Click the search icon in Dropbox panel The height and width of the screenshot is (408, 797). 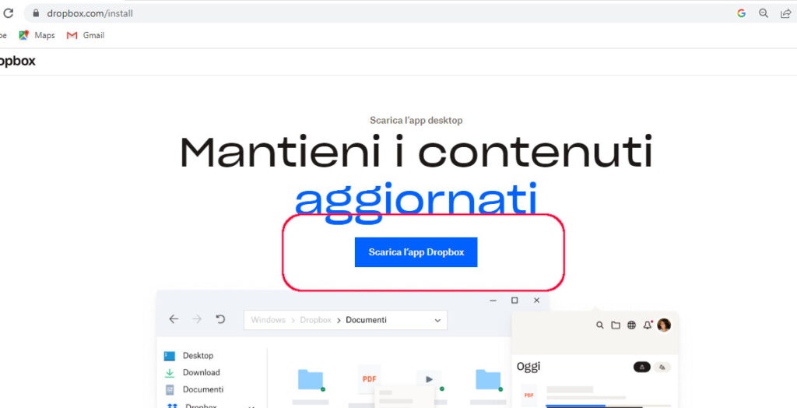600,325
